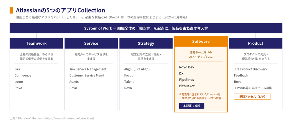Select Align（Jira Align） in Strategy
This screenshot has height=125, width=290.
137,69
